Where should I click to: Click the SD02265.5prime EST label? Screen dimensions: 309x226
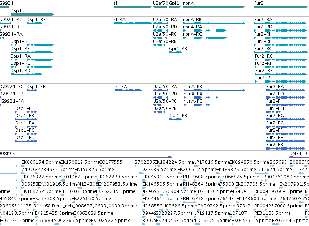[x=73, y=220]
